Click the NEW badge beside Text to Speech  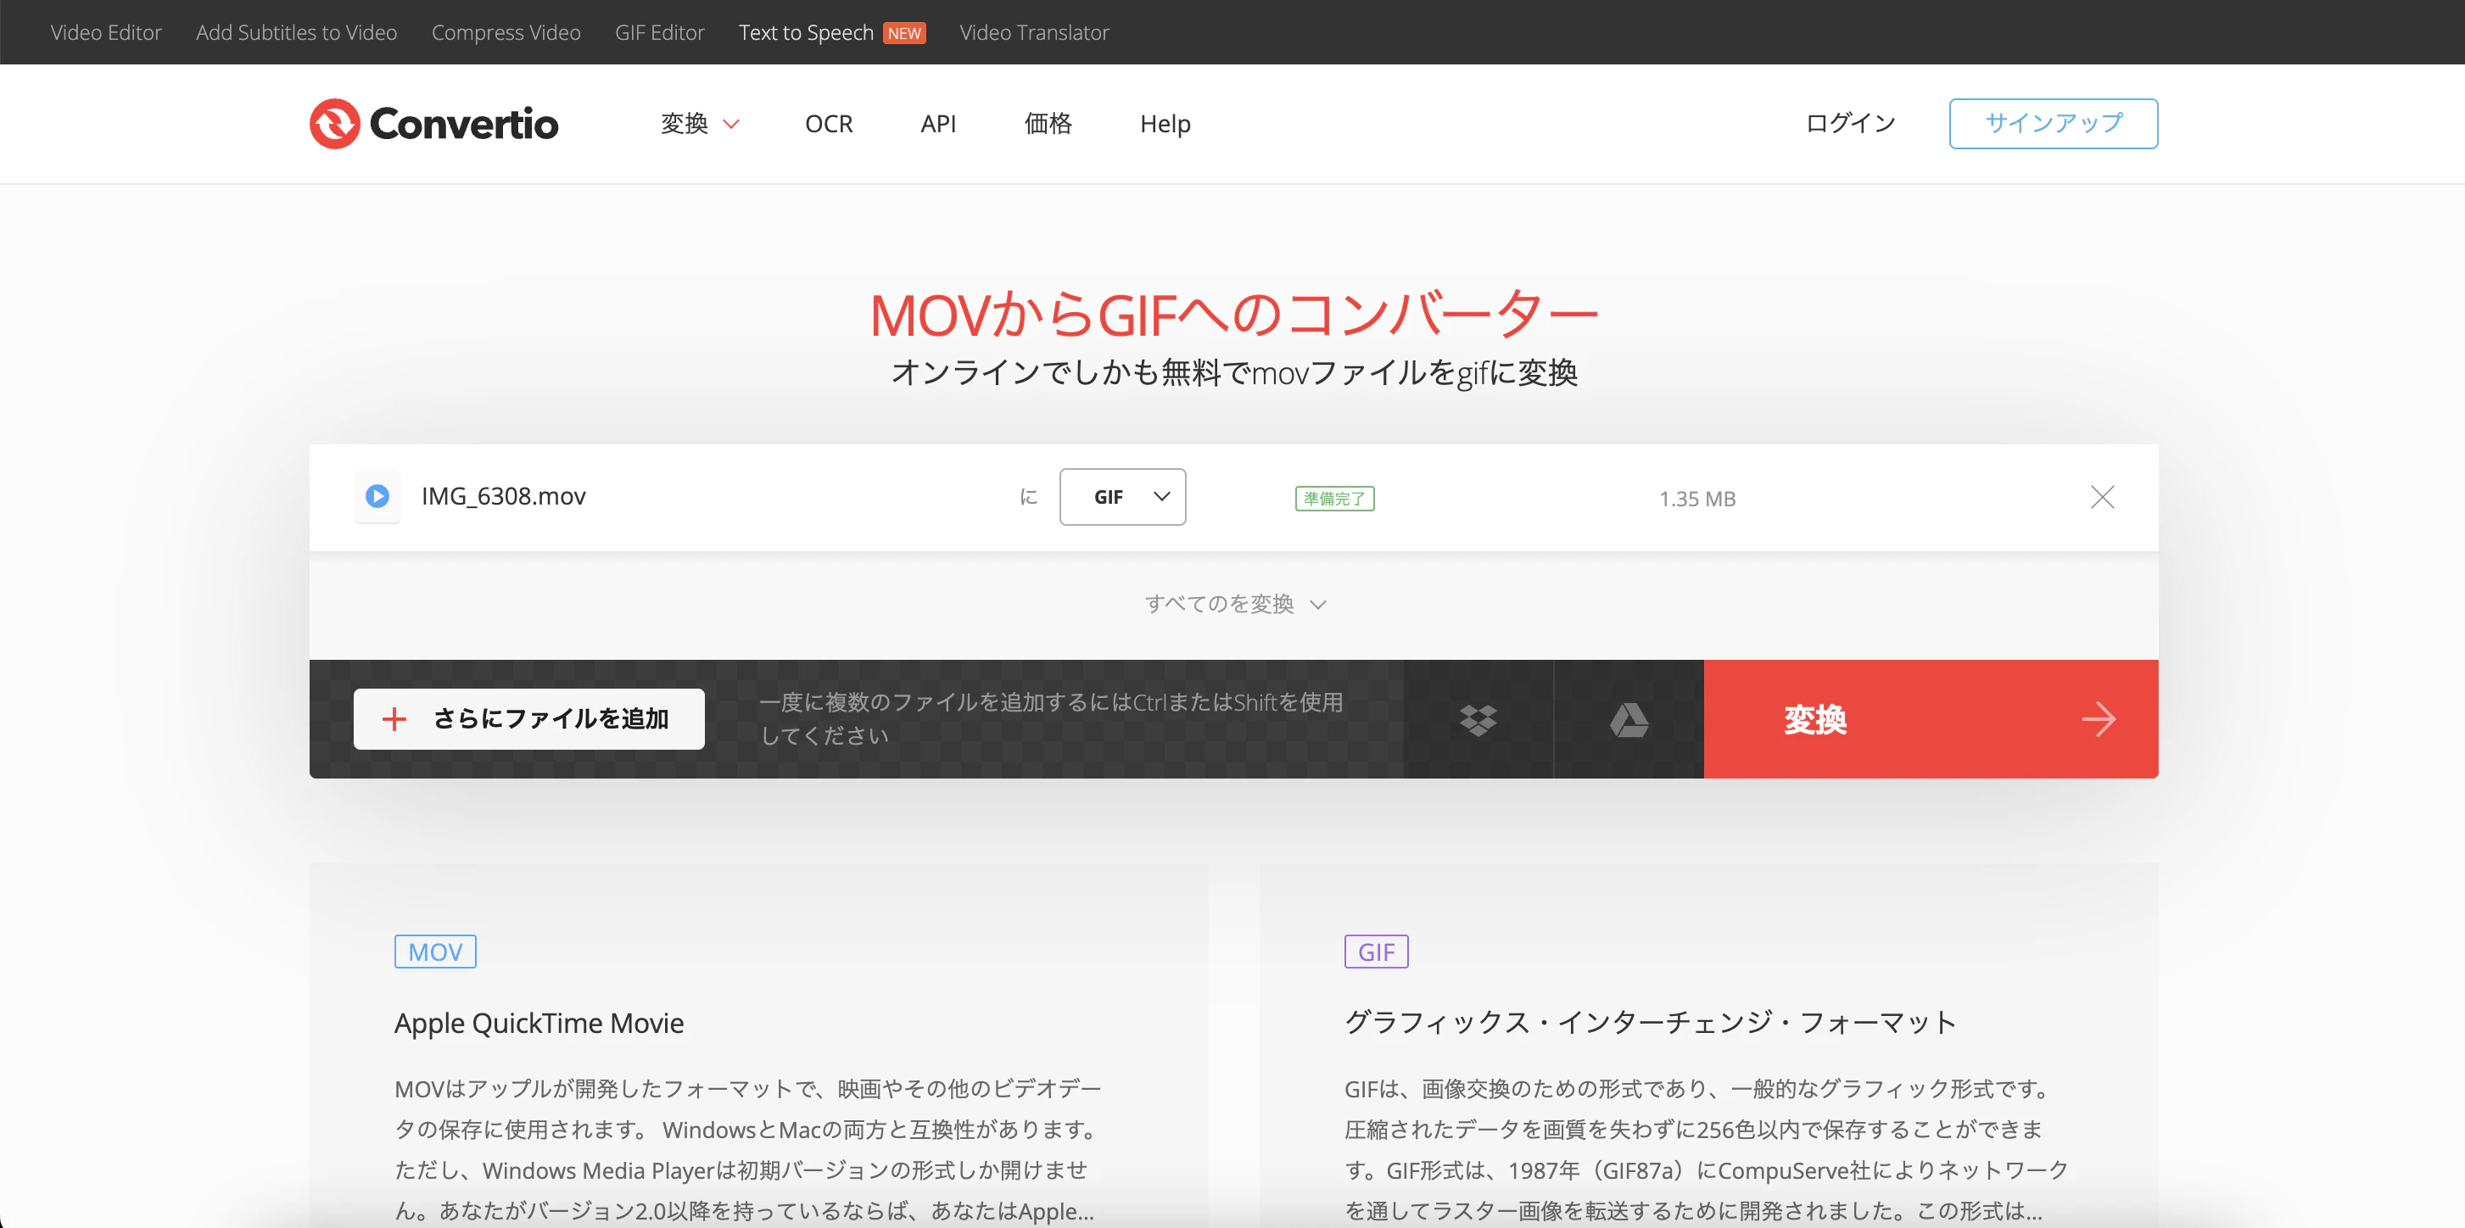coord(904,33)
